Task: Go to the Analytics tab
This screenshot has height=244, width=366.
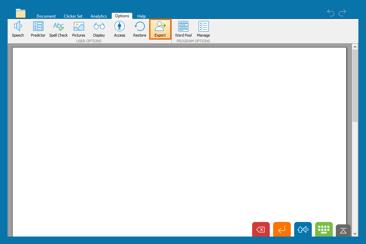Action: coord(99,16)
